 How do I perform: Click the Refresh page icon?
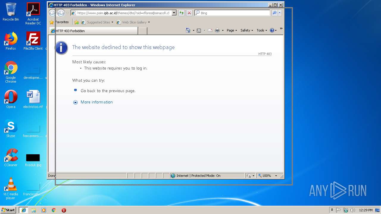point(181,13)
